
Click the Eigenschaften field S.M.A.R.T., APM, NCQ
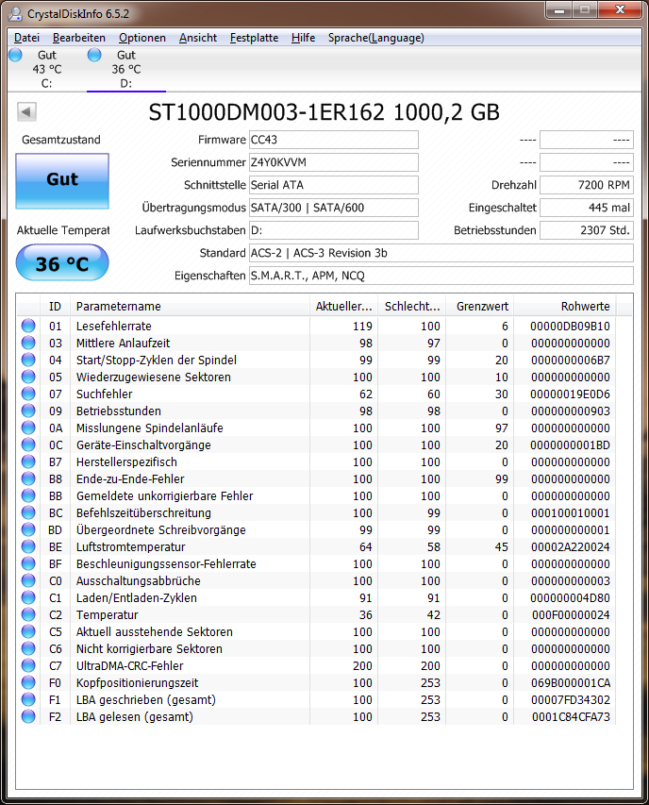441,276
